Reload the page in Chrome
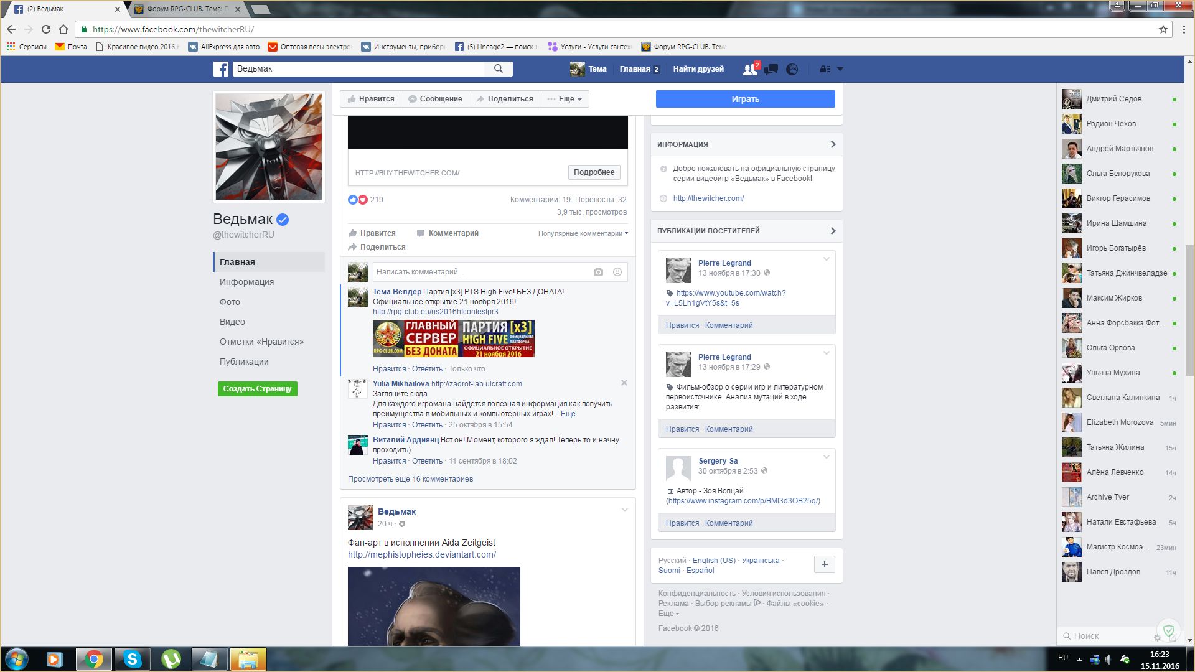This screenshot has width=1195, height=672. click(x=46, y=29)
